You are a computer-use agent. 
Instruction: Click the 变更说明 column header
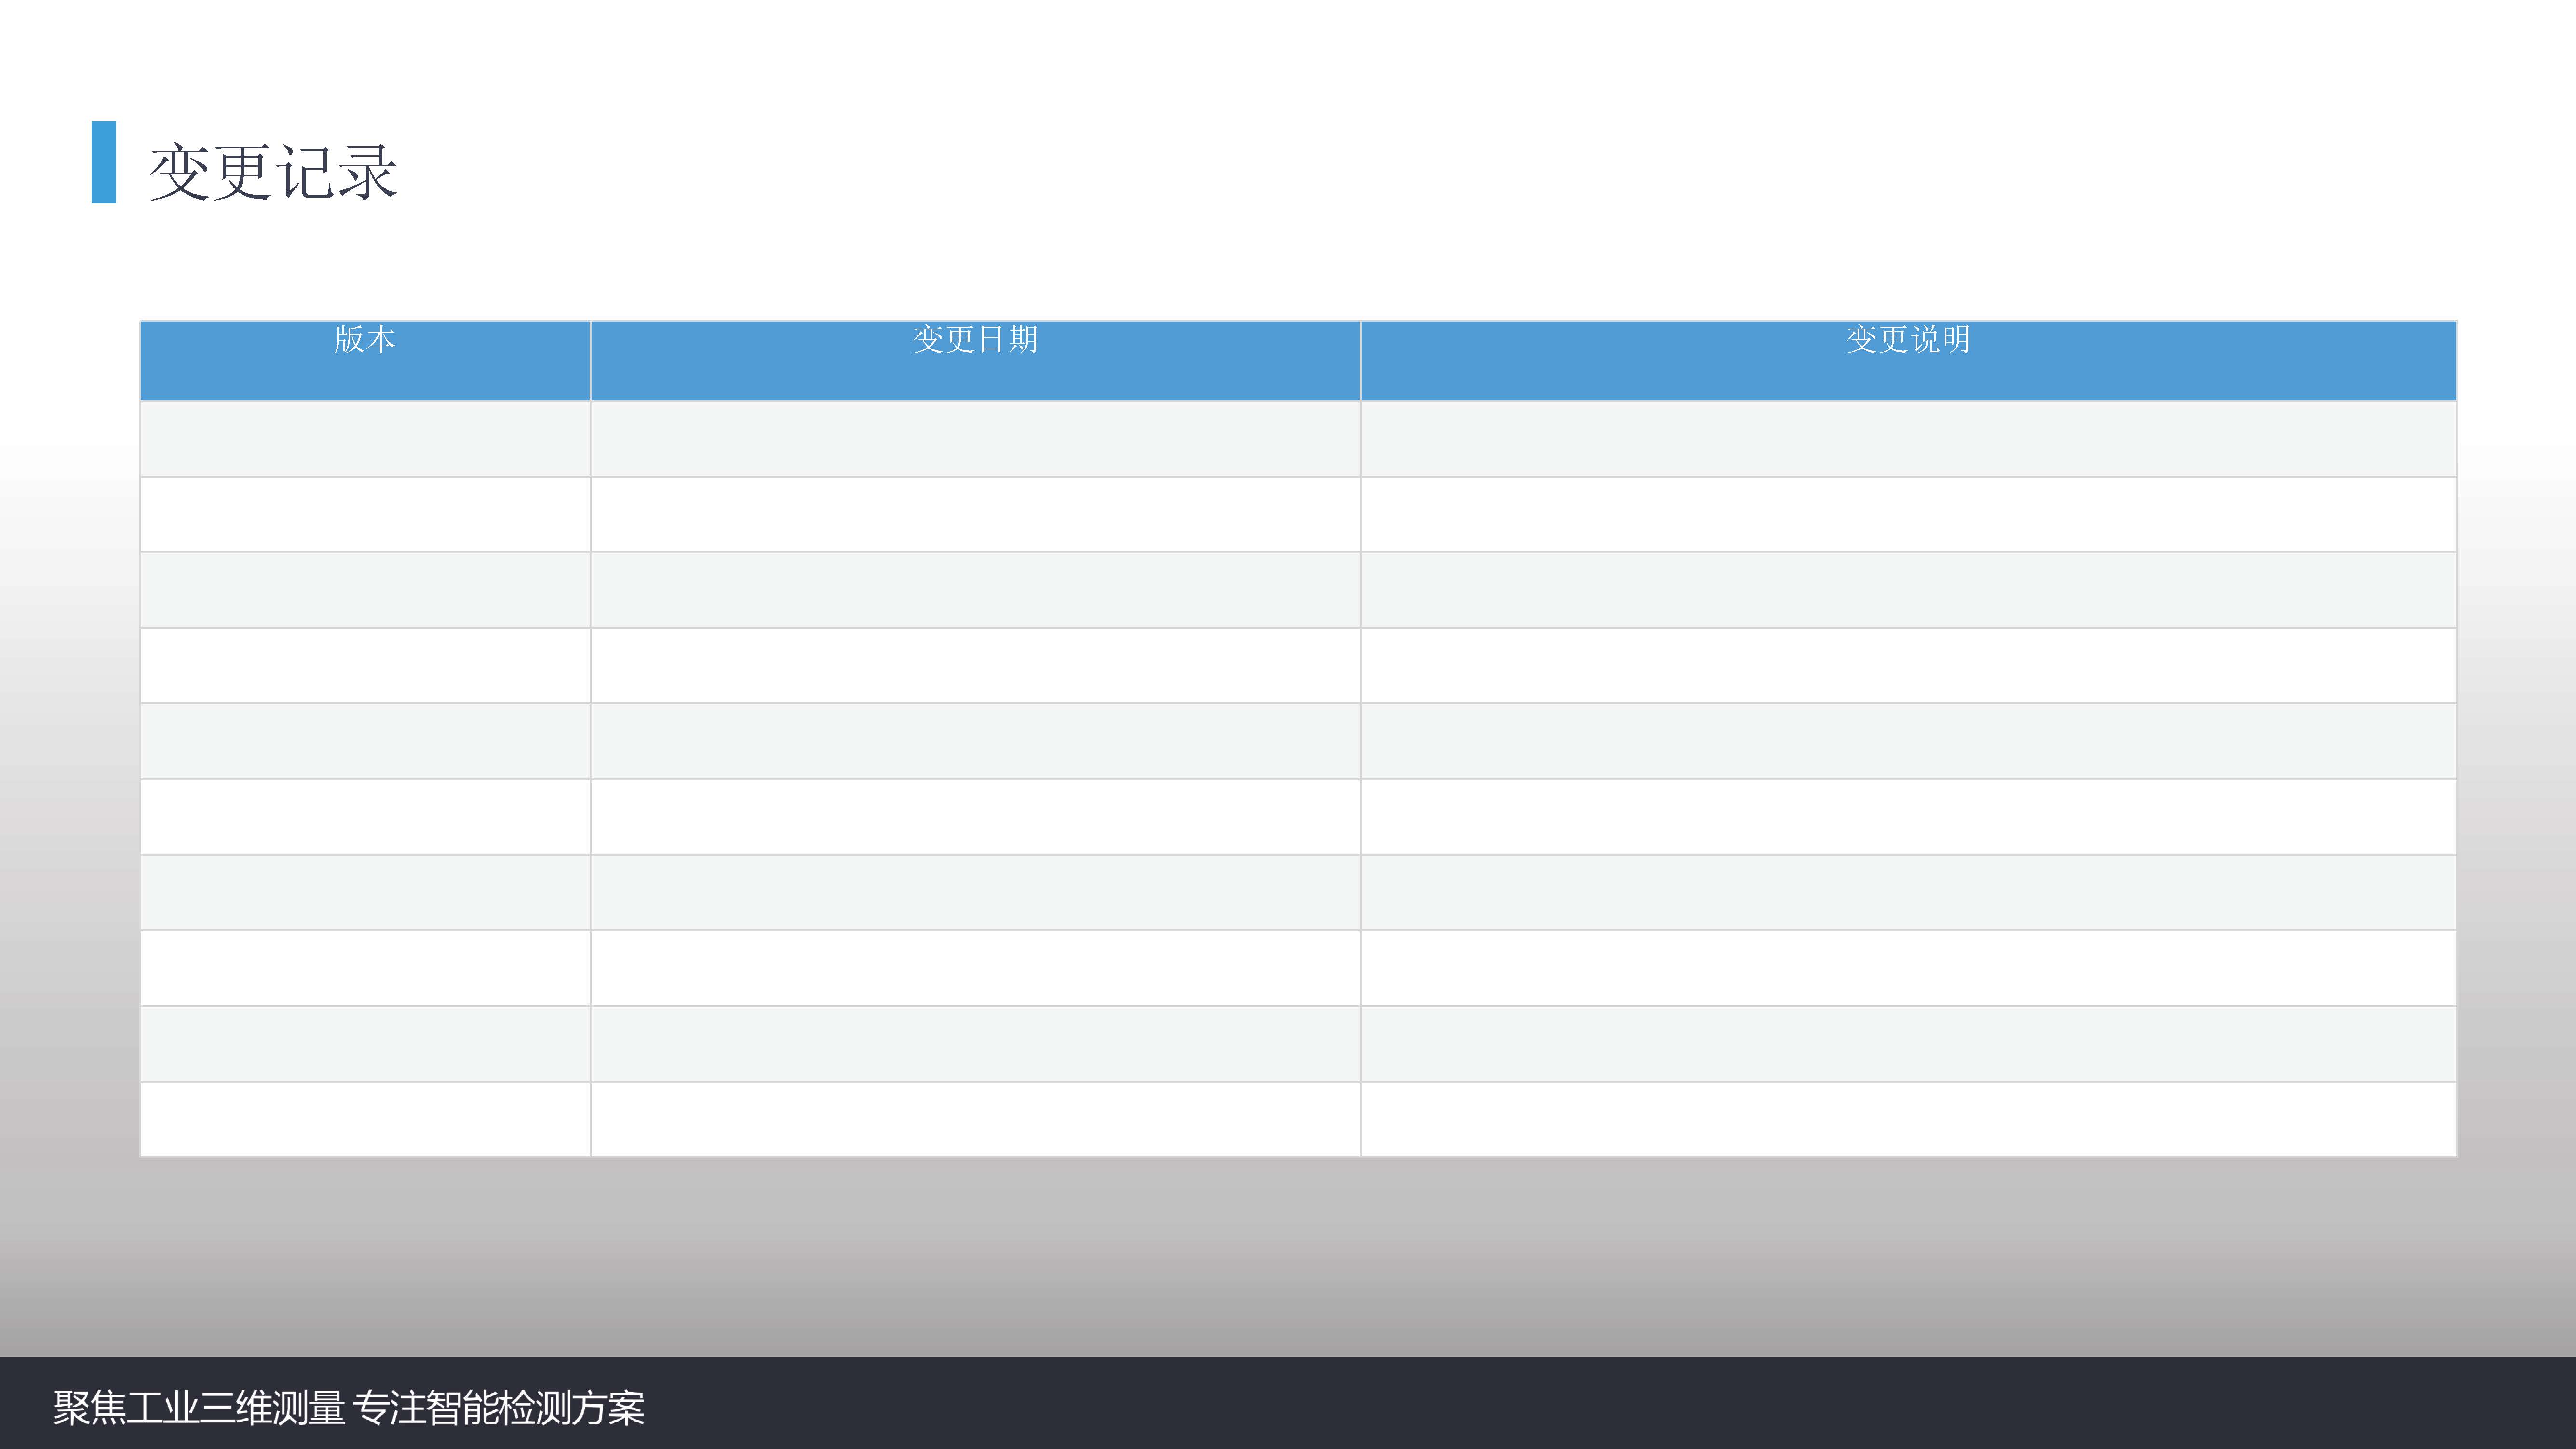(x=1908, y=341)
